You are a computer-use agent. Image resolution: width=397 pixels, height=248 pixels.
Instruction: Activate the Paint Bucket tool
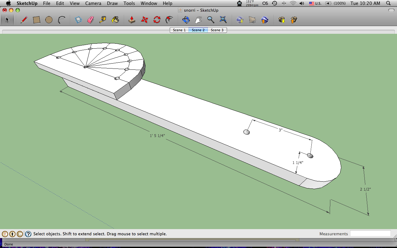pyautogui.click(x=115, y=20)
